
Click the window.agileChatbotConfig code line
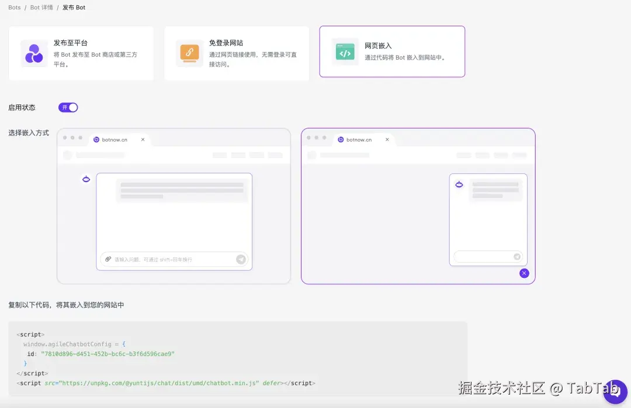coord(74,344)
